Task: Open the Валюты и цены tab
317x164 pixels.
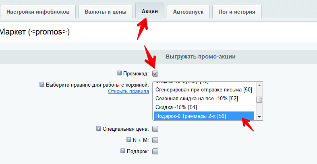Action: tap(106, 12)
